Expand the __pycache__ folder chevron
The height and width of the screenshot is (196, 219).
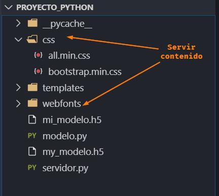[x=18, y=23]
